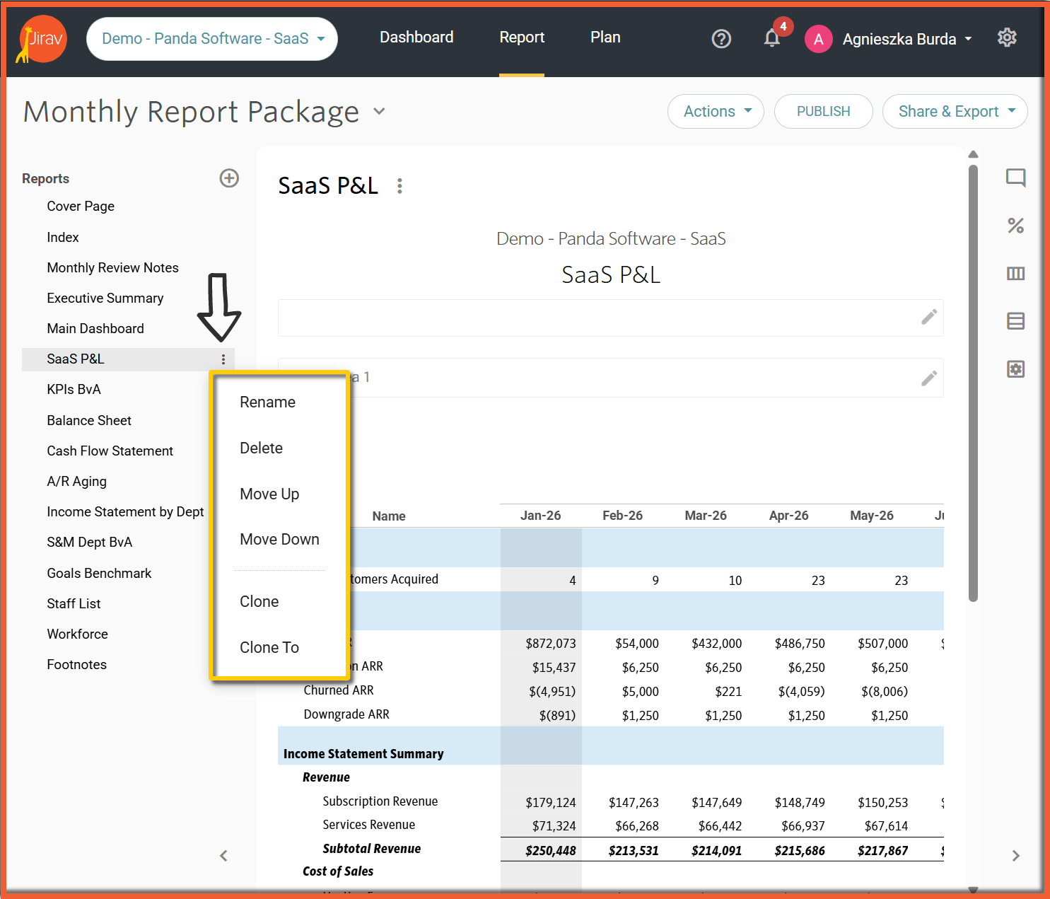Open the comments panel icon
1050x899 pixels.
(1015, 178)
